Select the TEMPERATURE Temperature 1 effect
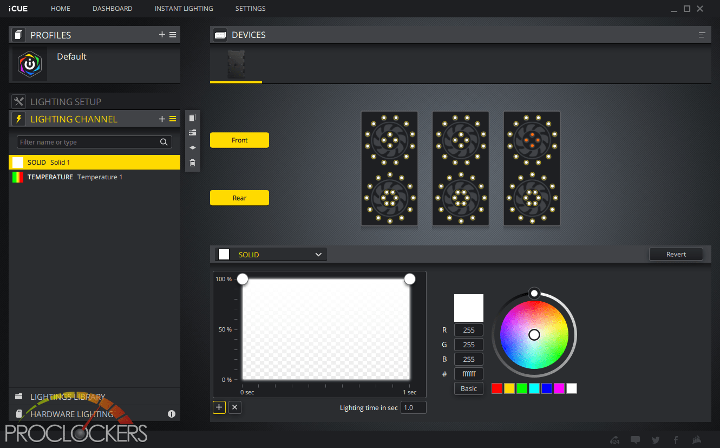 point(95,177)
